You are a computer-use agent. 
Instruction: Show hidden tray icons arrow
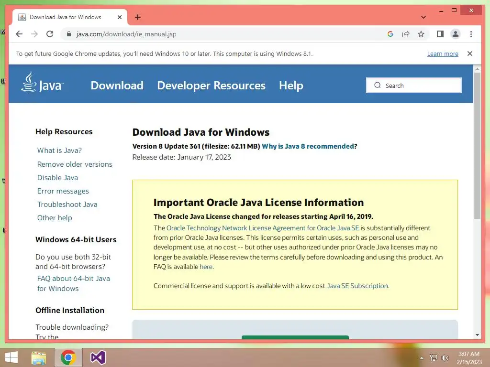(422, 358)
